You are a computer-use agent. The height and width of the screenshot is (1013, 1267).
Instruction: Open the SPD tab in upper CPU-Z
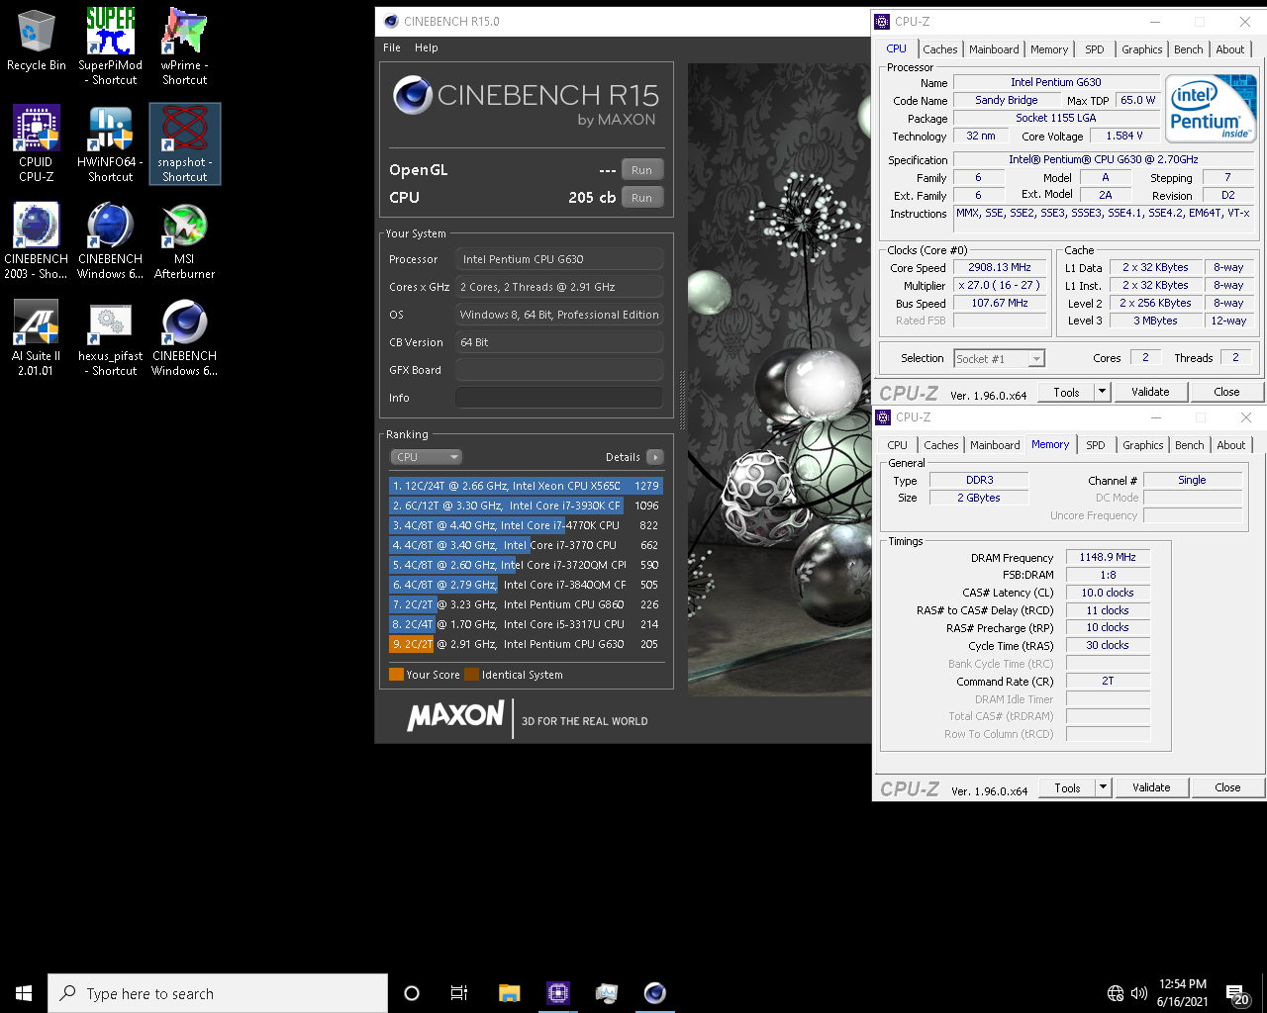[x=1095, y=49]
